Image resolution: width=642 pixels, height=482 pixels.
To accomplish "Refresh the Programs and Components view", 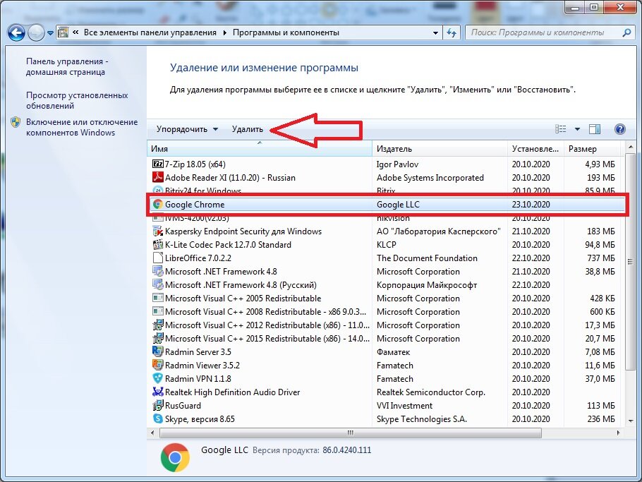I will (x=452, y=32).
